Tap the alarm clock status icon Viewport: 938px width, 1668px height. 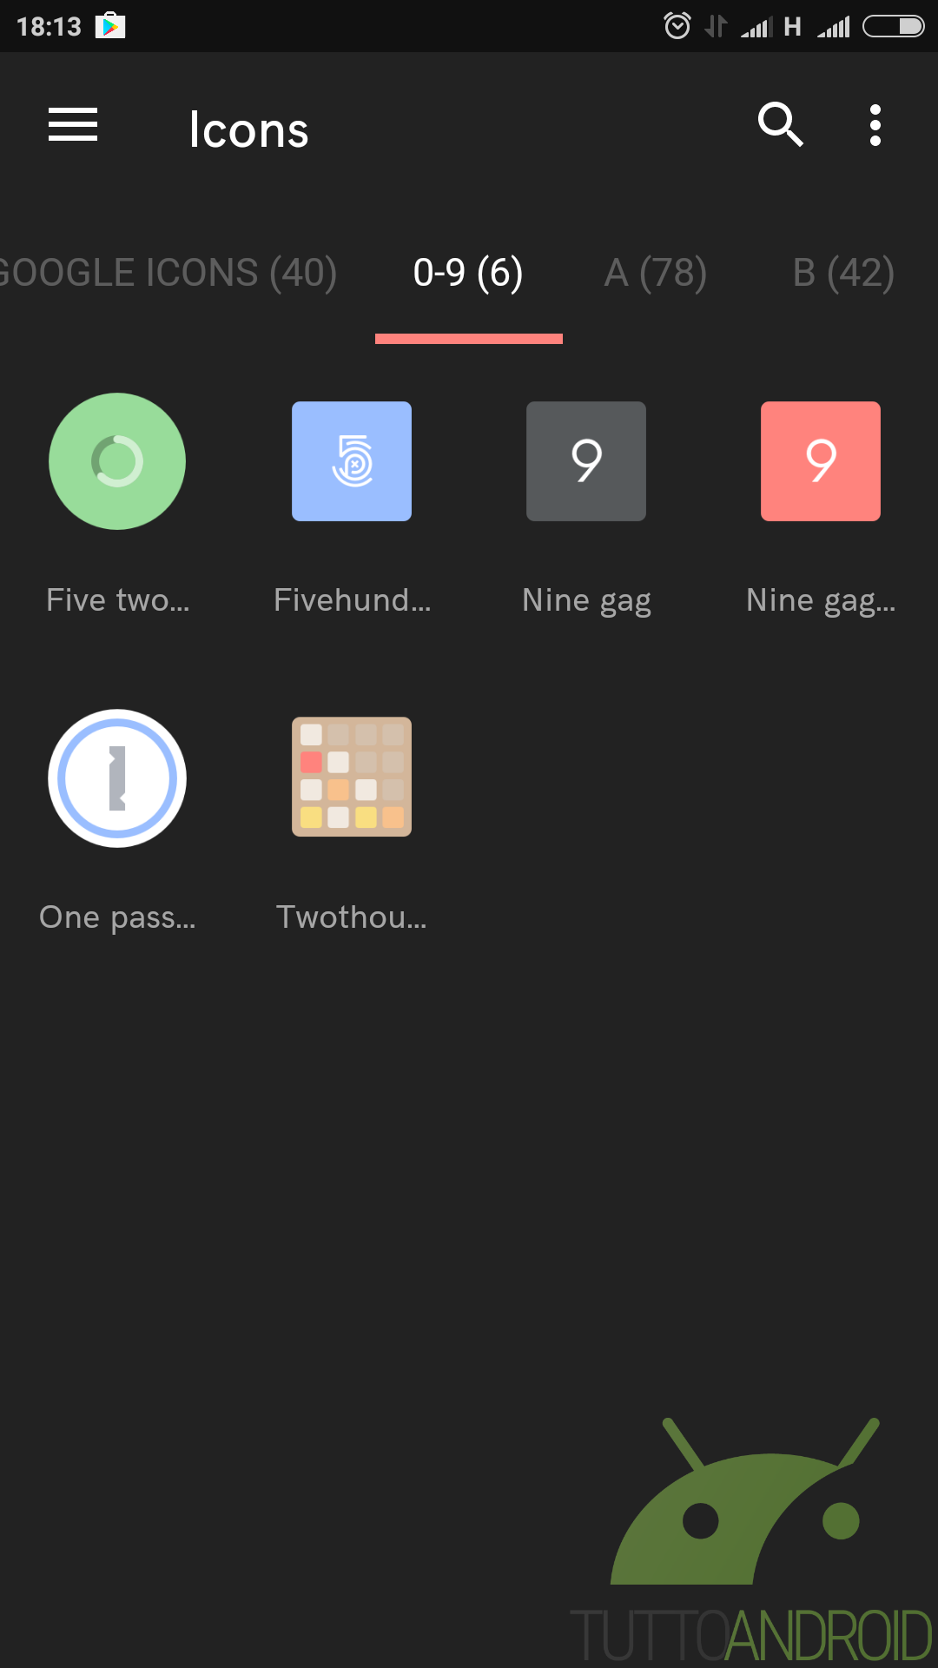pyautogui.click(x=677, y=26)
